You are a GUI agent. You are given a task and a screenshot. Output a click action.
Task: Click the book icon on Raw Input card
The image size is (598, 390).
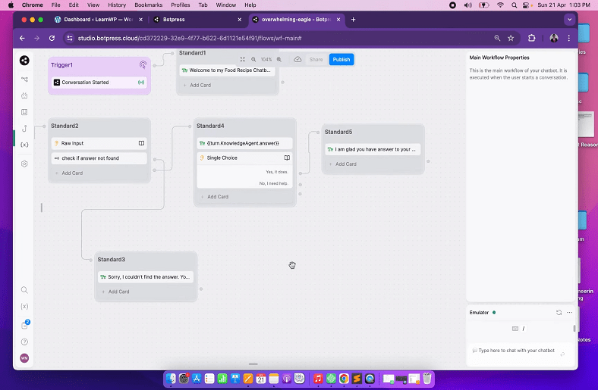click(x=141, y=143)
